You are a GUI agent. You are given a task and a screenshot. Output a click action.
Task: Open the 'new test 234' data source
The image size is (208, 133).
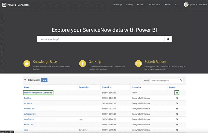pos(29,109)
